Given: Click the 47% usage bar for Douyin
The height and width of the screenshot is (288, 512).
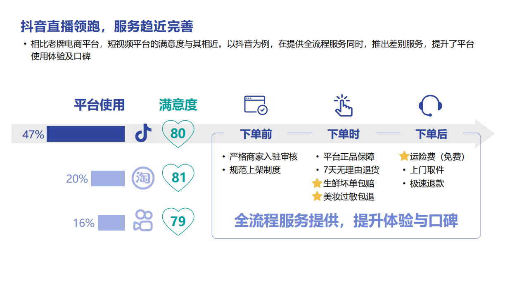Looking at the screenshot, I should pos(85,133).
